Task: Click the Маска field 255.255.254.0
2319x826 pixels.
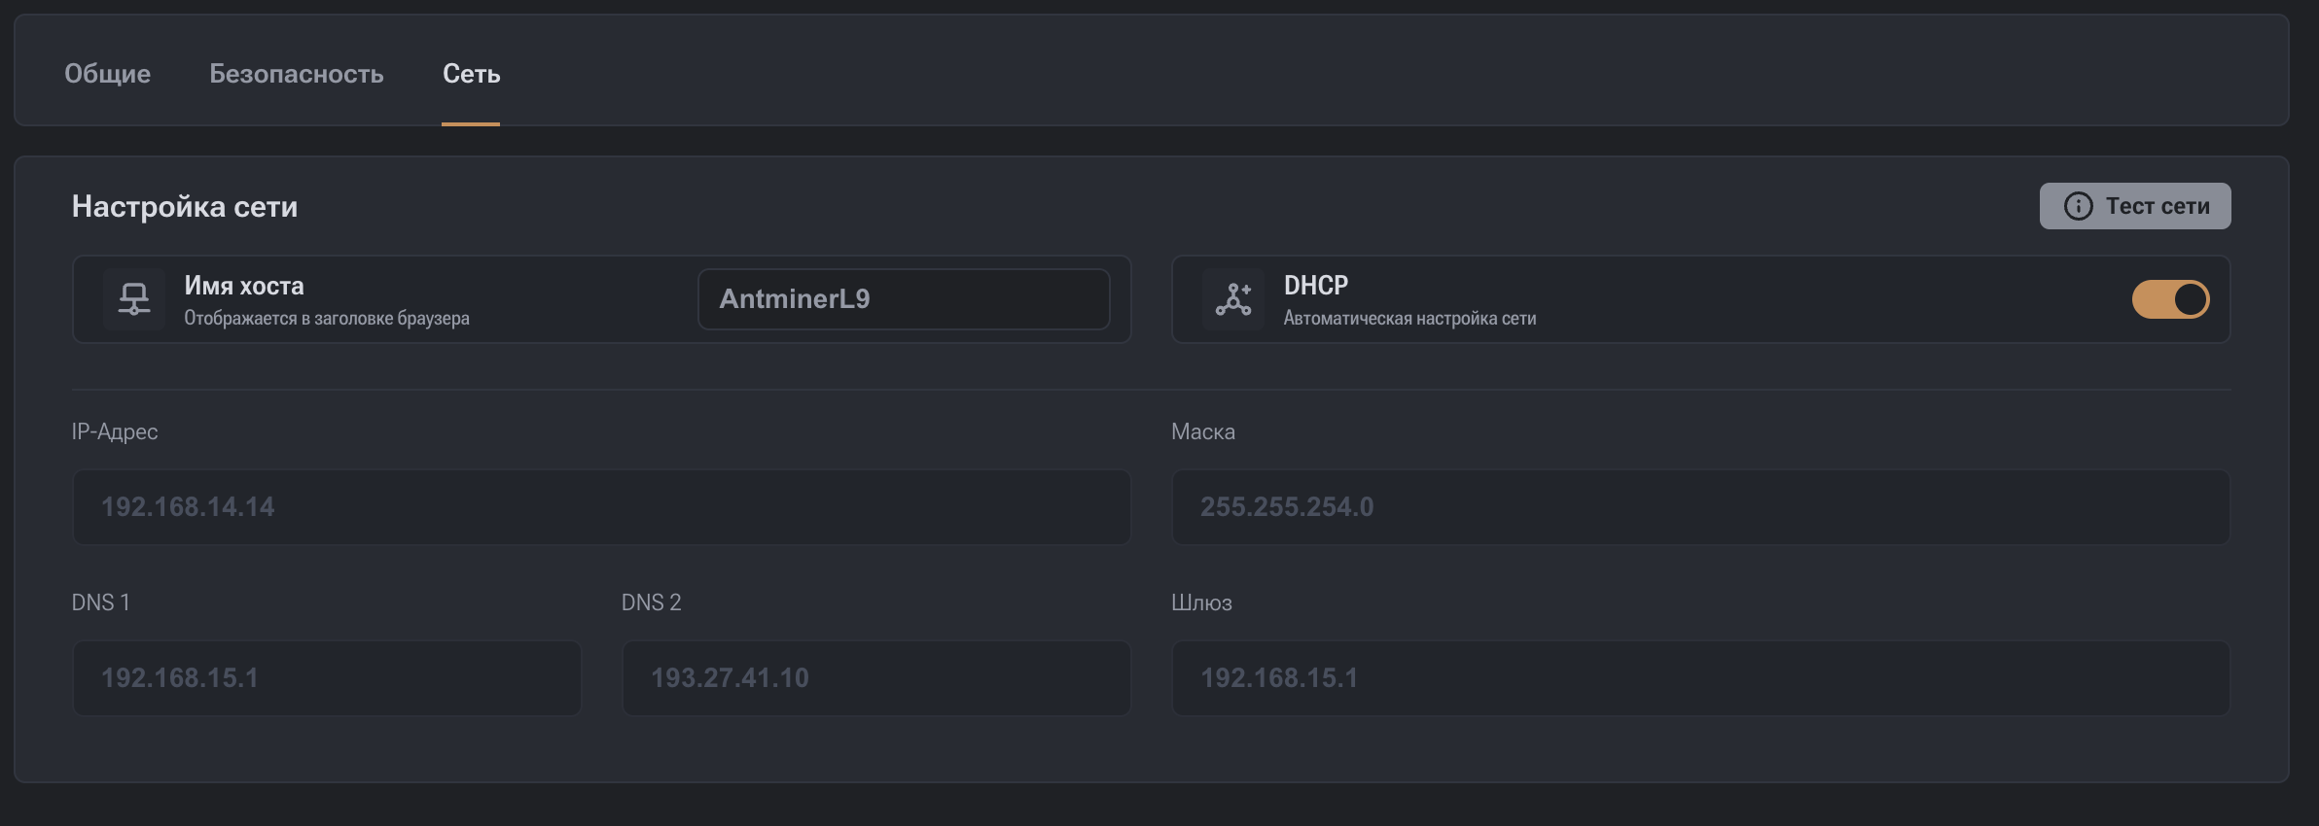Action: [1700, 507]
